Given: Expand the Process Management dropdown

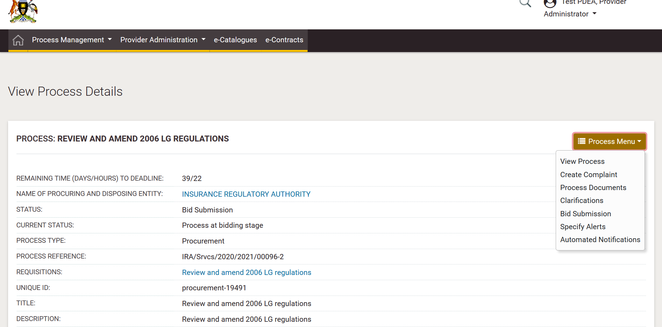Looking at the screenshot, I should click(72, 40).
